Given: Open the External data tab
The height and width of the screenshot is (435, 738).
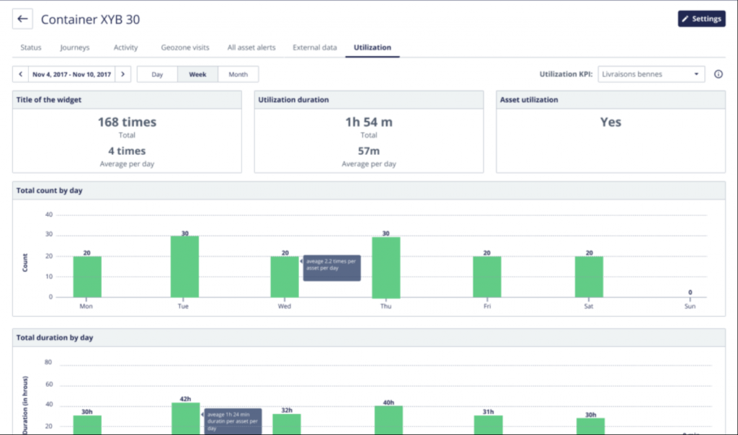Looking at the screenshot, I should 314,48.
